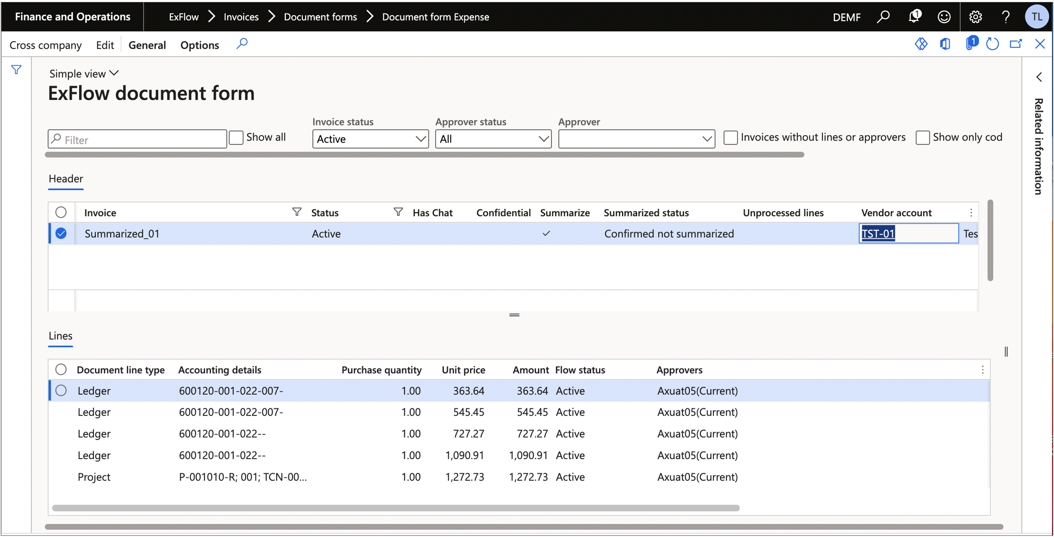Click the Header grid vertical scrollbar
1054x537 pixels.
click(991, 241)
